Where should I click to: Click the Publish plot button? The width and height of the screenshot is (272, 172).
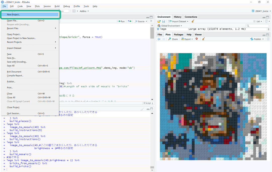point(255,39)
